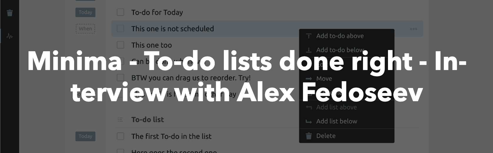Click the To-do list header icon
The image size is (493, 153).
120,119
